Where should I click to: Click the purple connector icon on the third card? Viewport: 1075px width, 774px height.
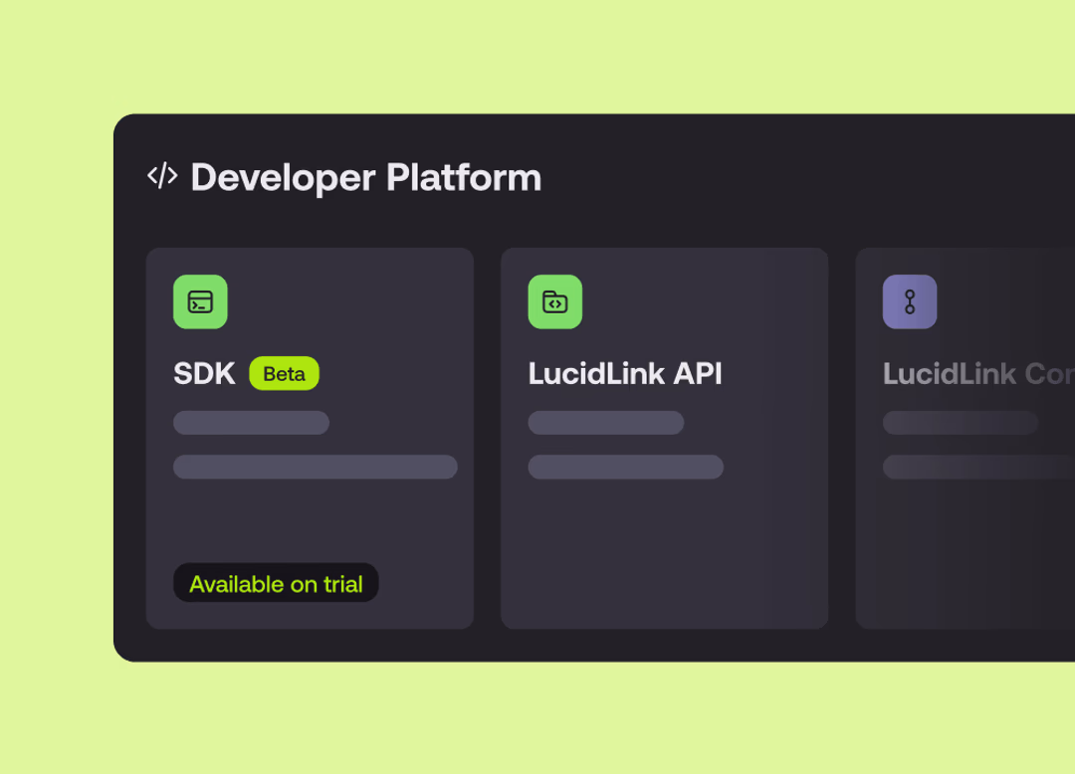click(x=909, y=301)
